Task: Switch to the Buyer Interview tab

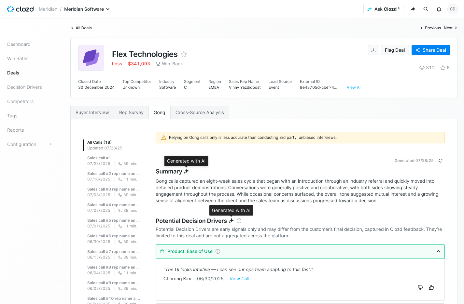Action: pos(92,112)
